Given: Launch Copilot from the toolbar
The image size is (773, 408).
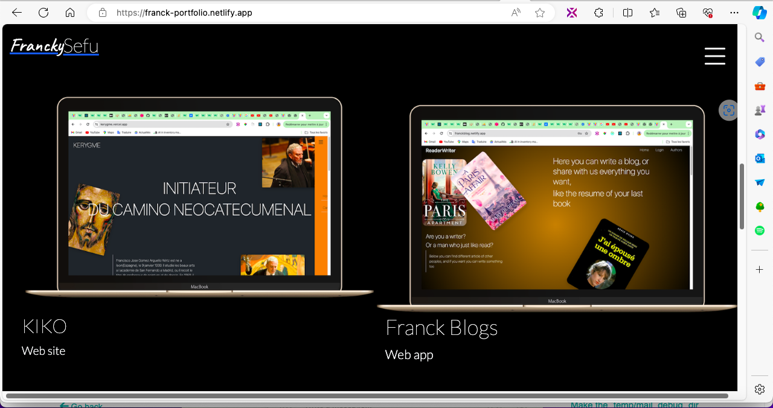Looking at the screenshot, I should click(x=760, y=13).
